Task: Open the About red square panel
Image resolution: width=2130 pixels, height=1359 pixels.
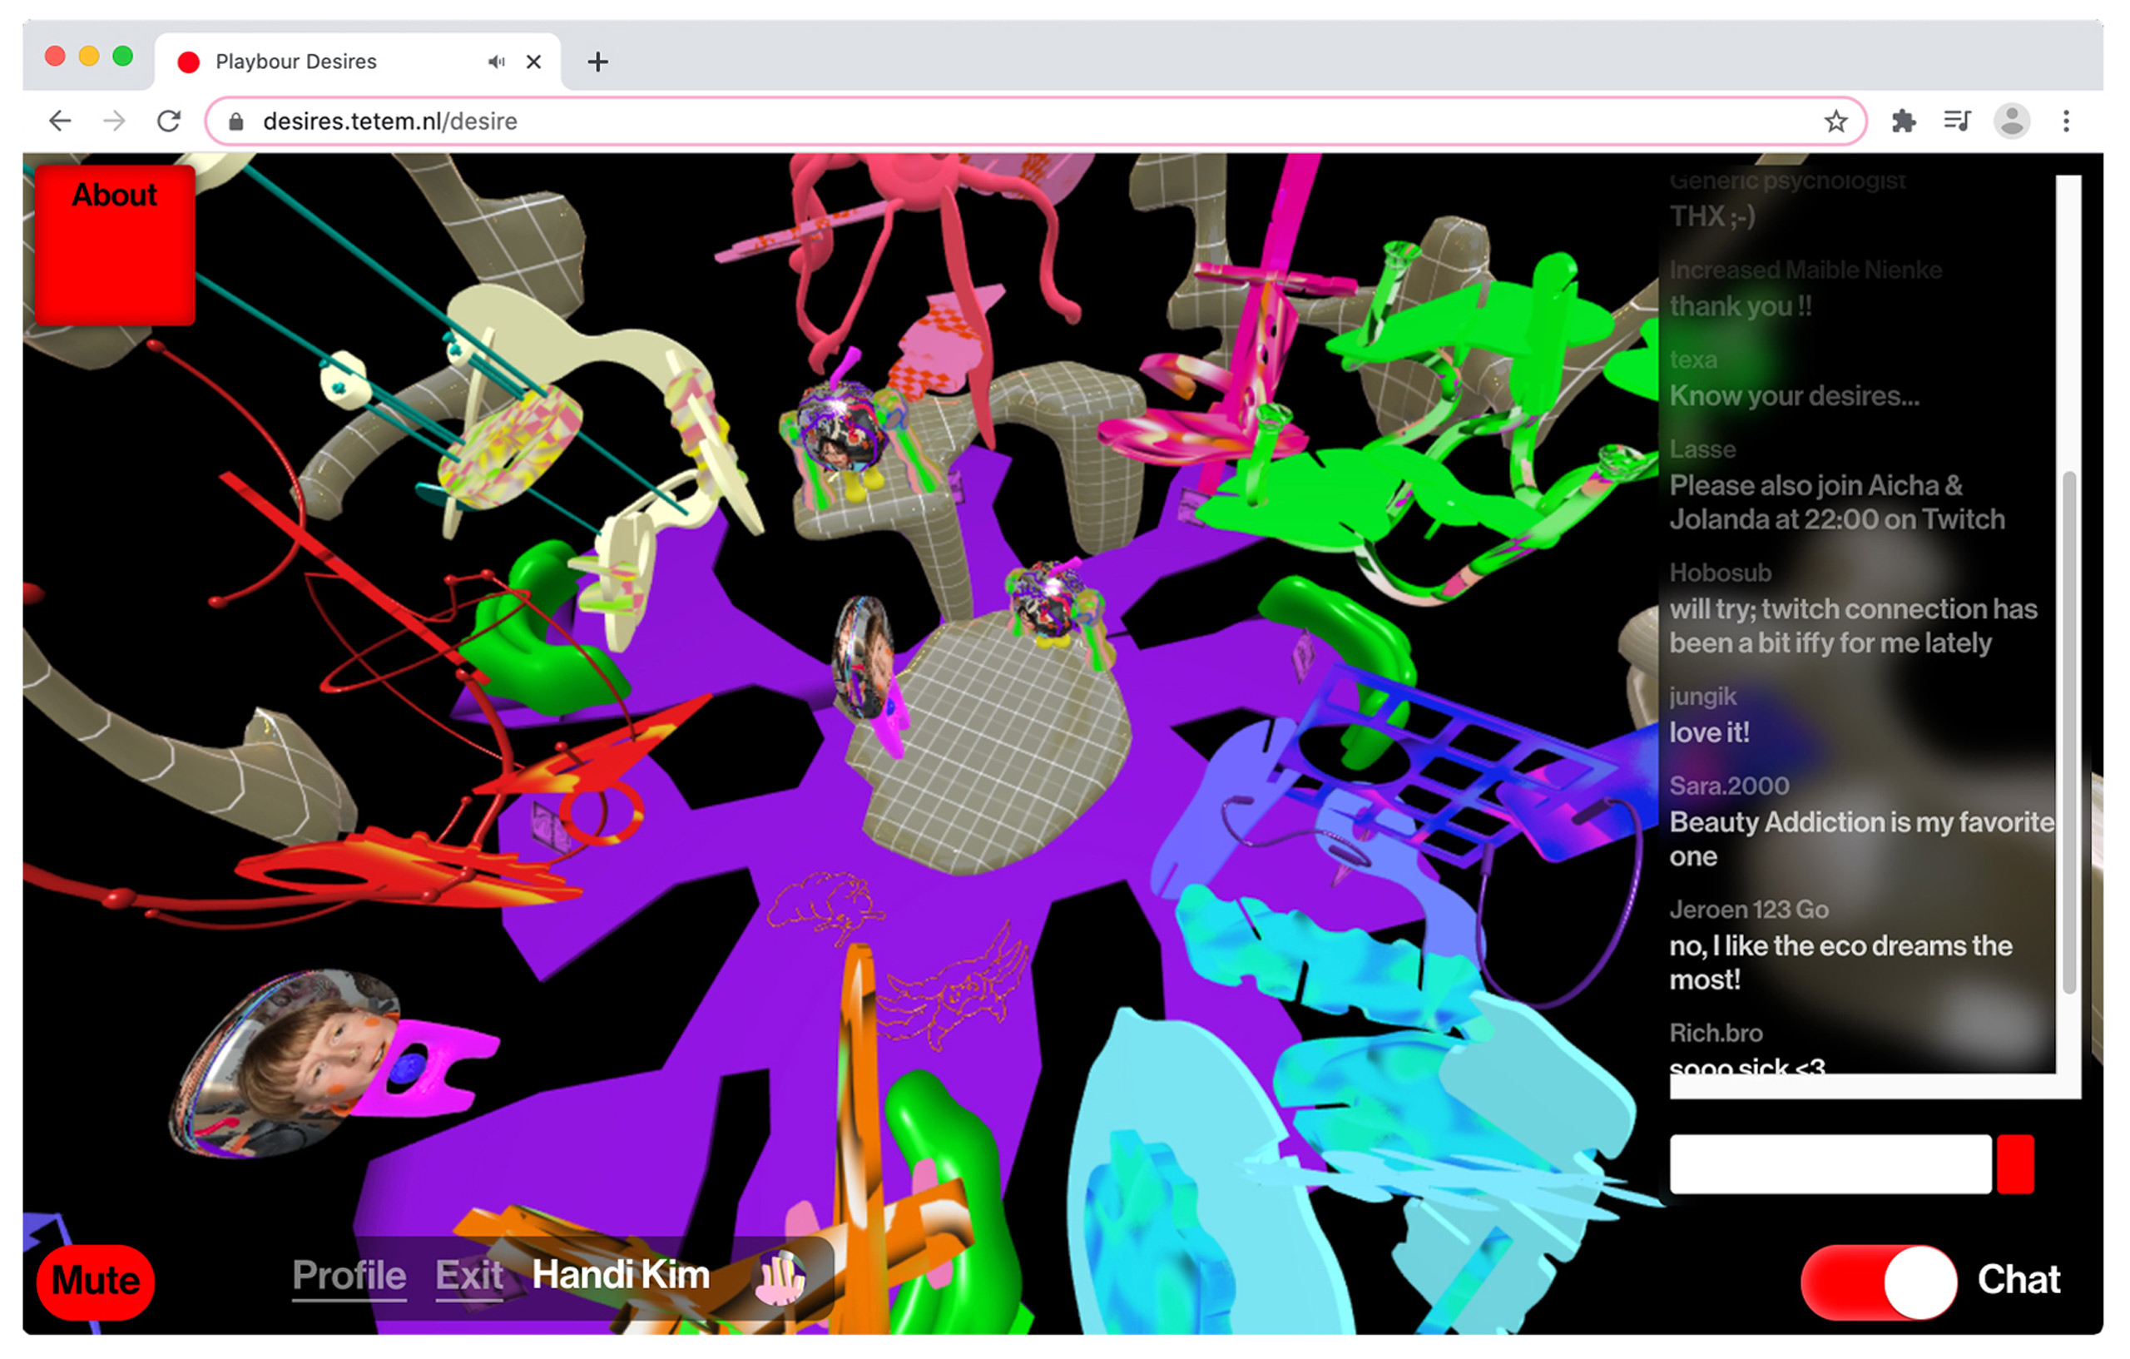Action: point(115,244)
